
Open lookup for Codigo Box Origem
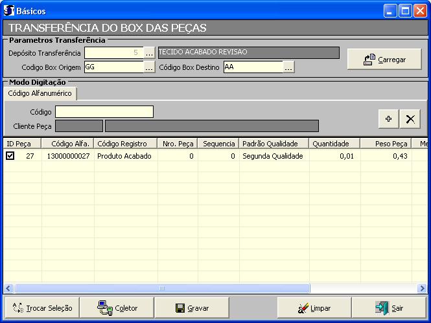(x=149, y=67)
